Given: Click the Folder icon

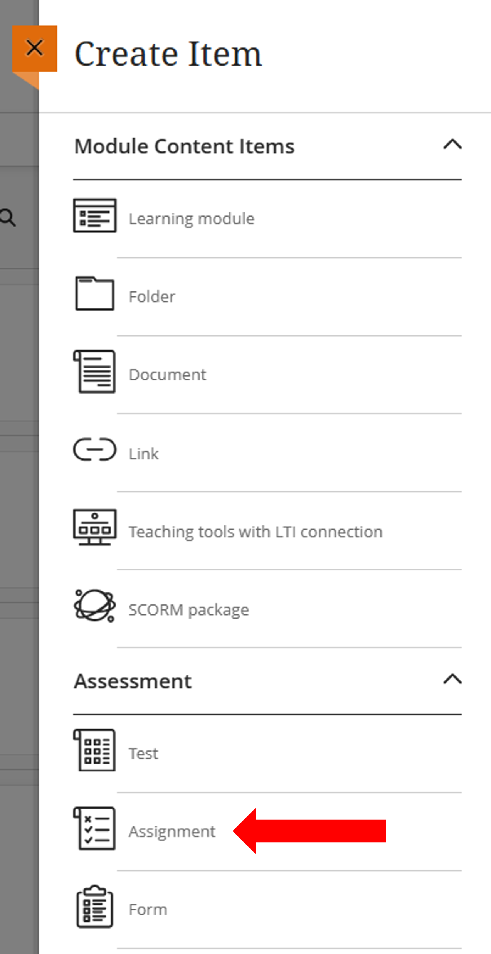Looking at the screenshot, I should point(94,293).
